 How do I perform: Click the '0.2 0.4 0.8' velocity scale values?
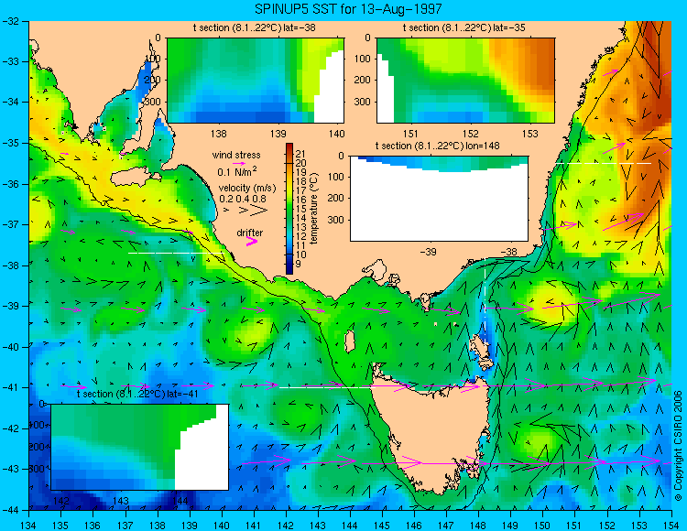[x=243, y=199]
